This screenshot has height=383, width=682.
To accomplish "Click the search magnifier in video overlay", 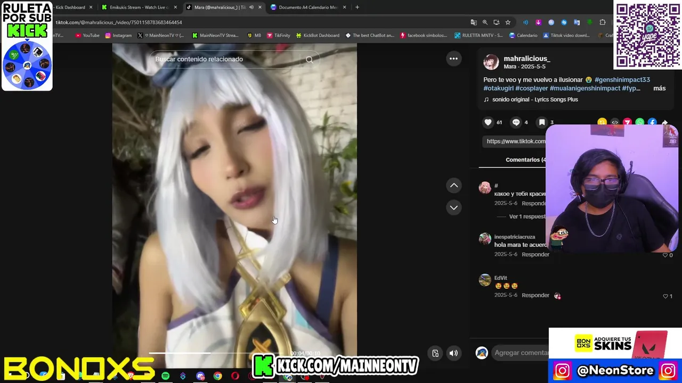I will coord(309,59).
